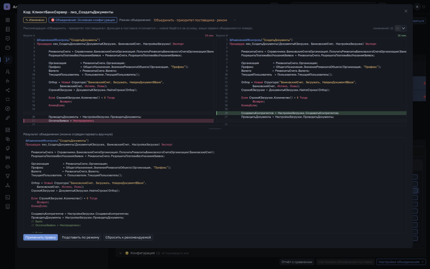Screen dimensions: 430x269
Task: Click the 'Сбросить к рекомендуемой' button
Action: coord(128,237)
